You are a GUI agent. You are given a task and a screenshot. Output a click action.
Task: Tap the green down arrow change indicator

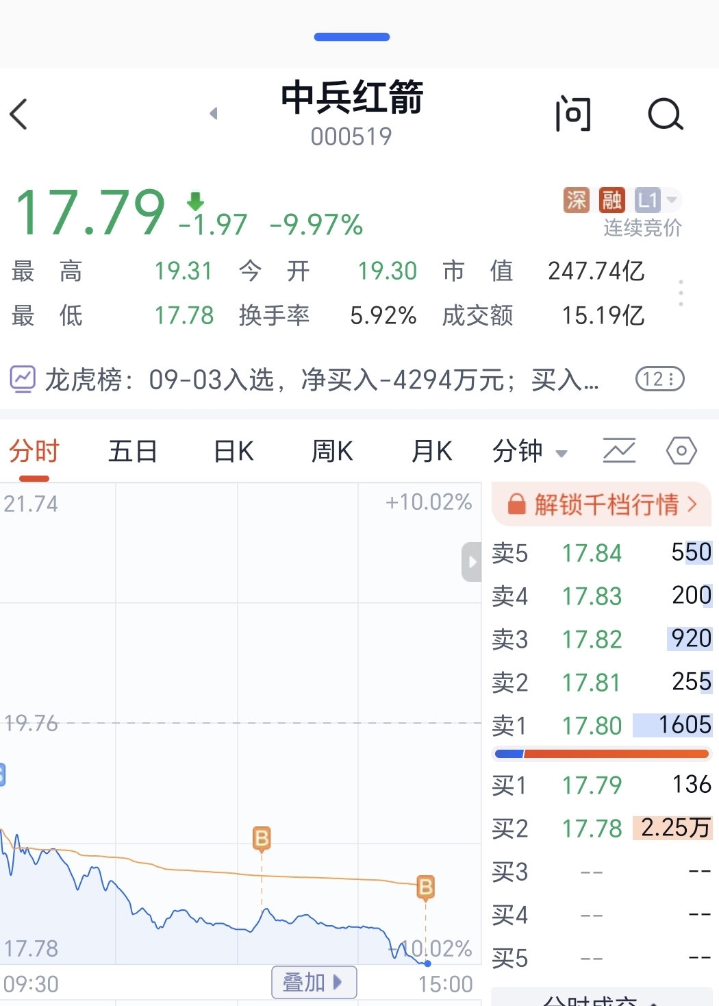tap(196, 201)
